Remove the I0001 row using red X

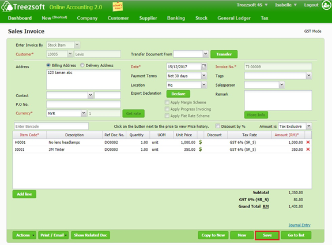[x=308, y=149]
